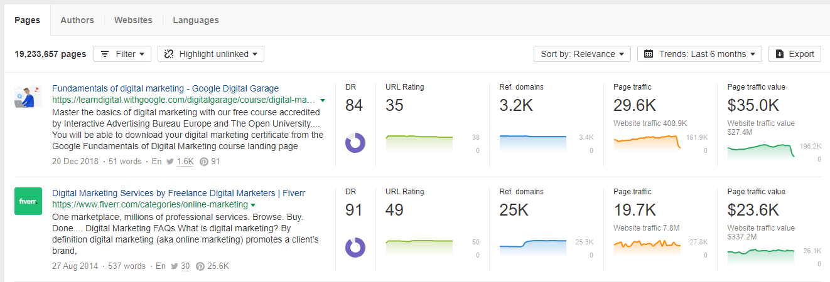Viewport: 830px width, 282px height.
Task: Click the Twitter icon on the Fiverr result
Action: pyautogui.click(x=175, y=266)
